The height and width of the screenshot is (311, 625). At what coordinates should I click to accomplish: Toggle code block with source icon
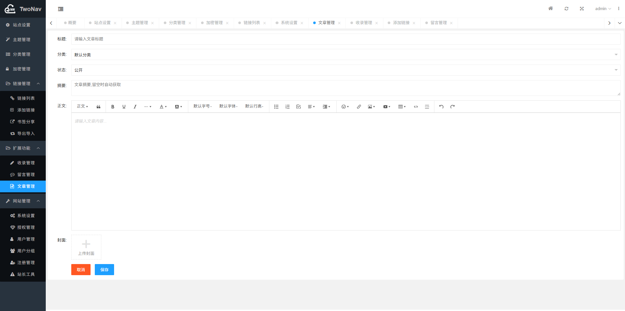tap(416, 107)
